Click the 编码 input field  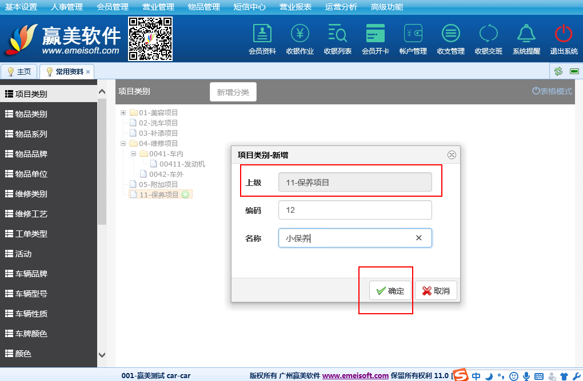[354, 210]
